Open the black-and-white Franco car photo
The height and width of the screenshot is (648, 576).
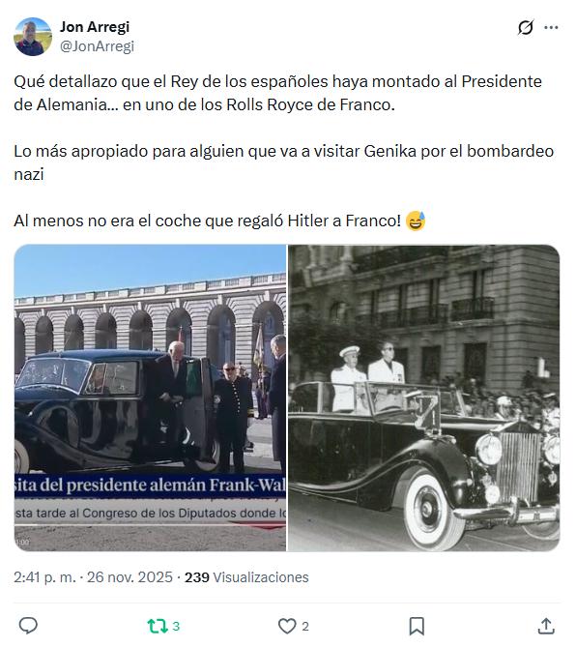coord(423,398)
